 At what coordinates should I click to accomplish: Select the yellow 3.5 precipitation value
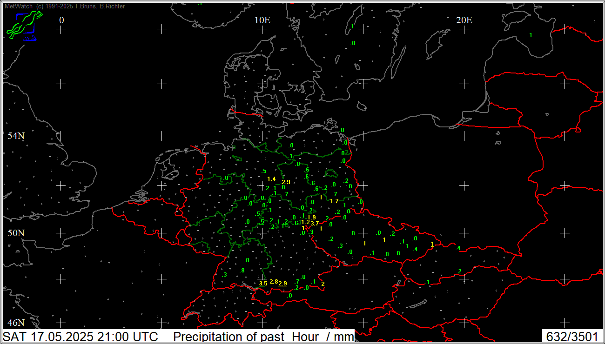click(263, 283)
